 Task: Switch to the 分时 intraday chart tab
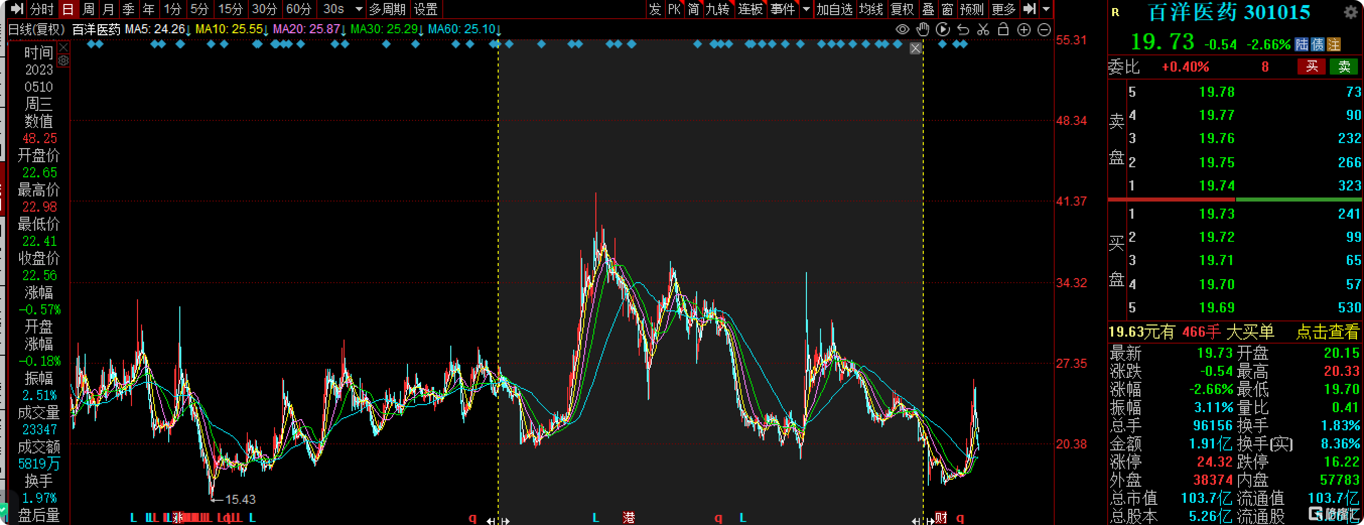(x=42, y=9)
